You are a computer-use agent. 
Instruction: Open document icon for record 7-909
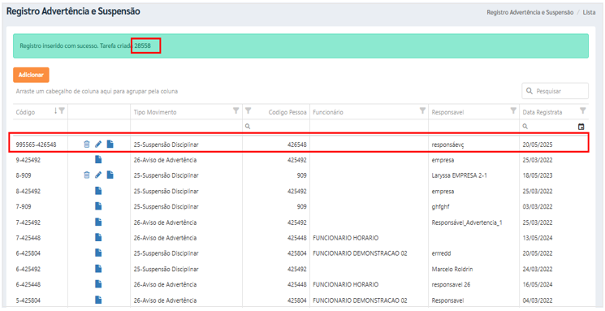[x=98, y=206]
